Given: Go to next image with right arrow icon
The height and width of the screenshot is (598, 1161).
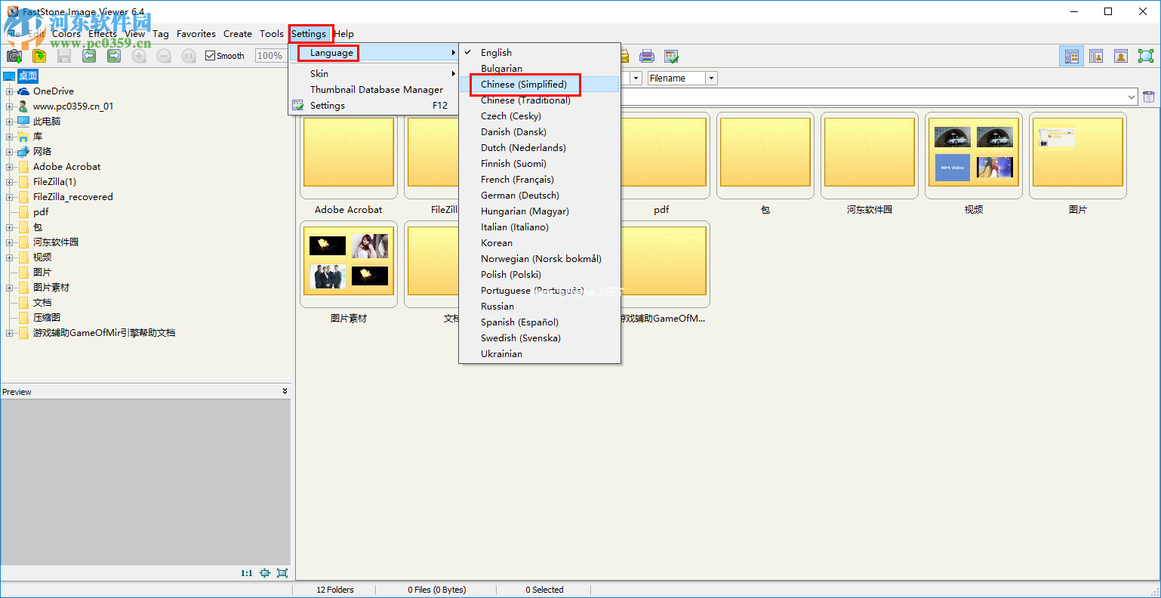Looking at the screenshot, I should 114,56.
